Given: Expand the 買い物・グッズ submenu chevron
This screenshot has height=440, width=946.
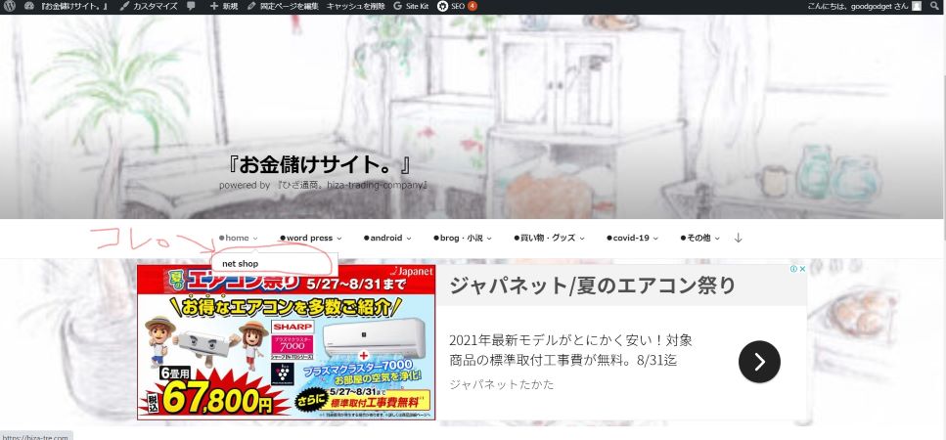Looking at the screenshot, I should click(582, 239).
